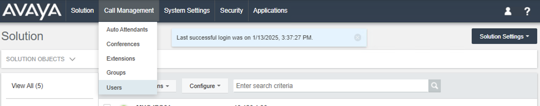Dismiss the last login notification
This screenshot has height=106, width=540.
tap(357, 38)
